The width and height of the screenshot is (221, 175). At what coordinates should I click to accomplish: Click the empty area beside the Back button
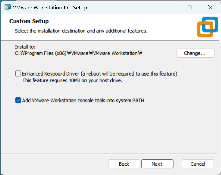[56, 164]
